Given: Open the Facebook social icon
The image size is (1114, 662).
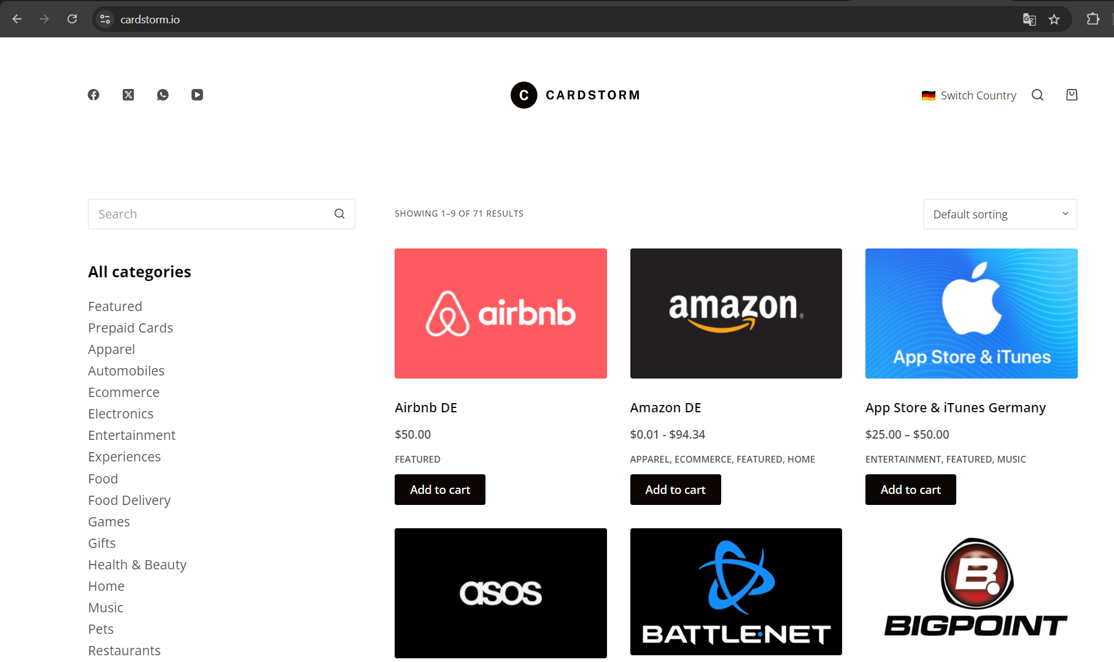Looking at the screenshot, I should (x=93, y=95).
